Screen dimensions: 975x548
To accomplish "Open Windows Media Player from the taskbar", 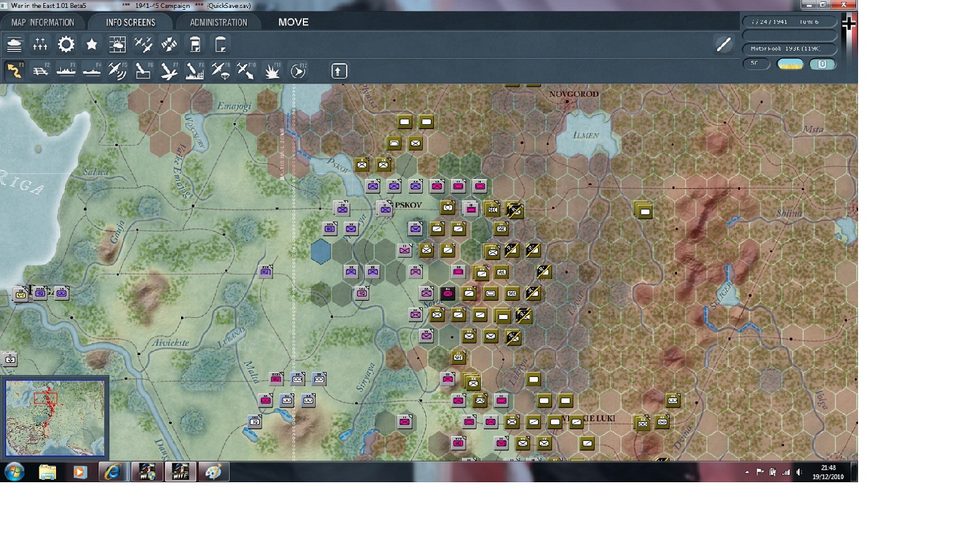I will [80, 472].
